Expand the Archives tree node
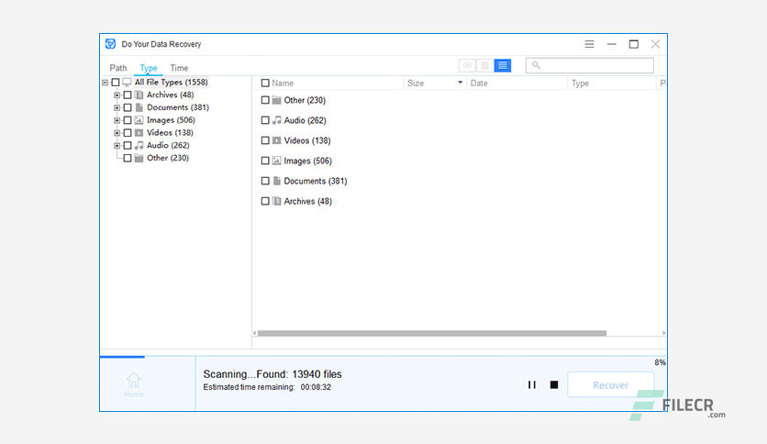The height and width of the screenshot is (444, 767). pyautogui.click(x=117, y=94)
